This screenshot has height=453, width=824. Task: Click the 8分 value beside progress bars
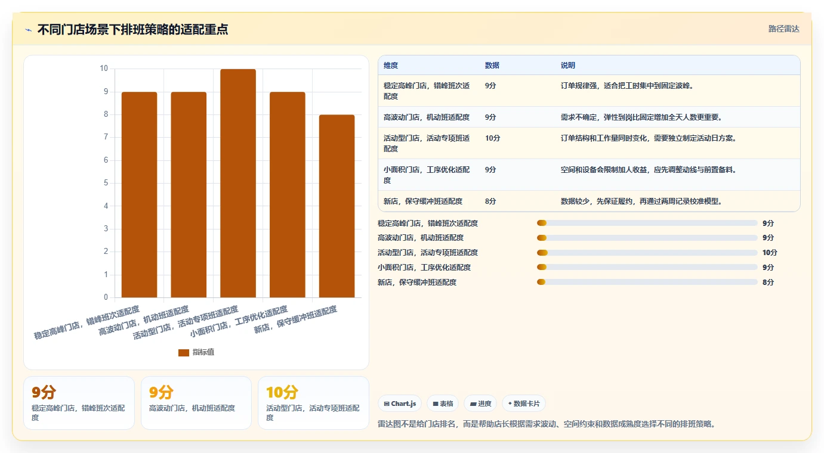pos(768,282)
